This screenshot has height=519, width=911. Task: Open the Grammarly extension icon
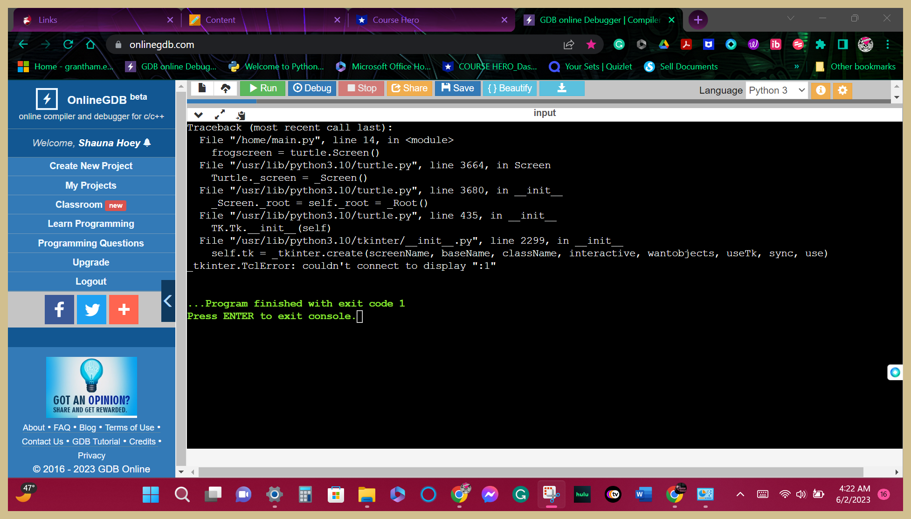(619, 44)
